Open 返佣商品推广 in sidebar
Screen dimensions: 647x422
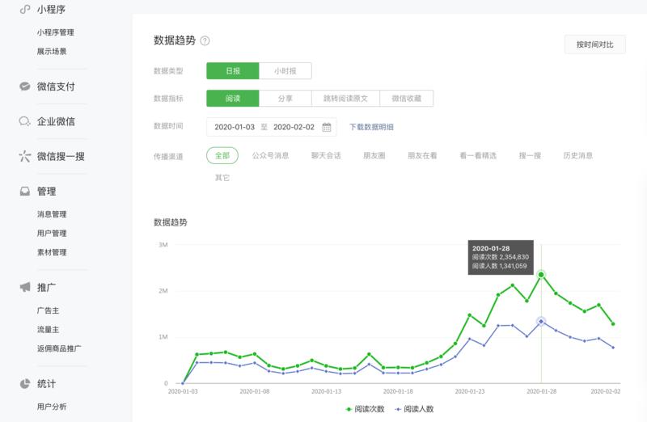click(x=59, y=348)
